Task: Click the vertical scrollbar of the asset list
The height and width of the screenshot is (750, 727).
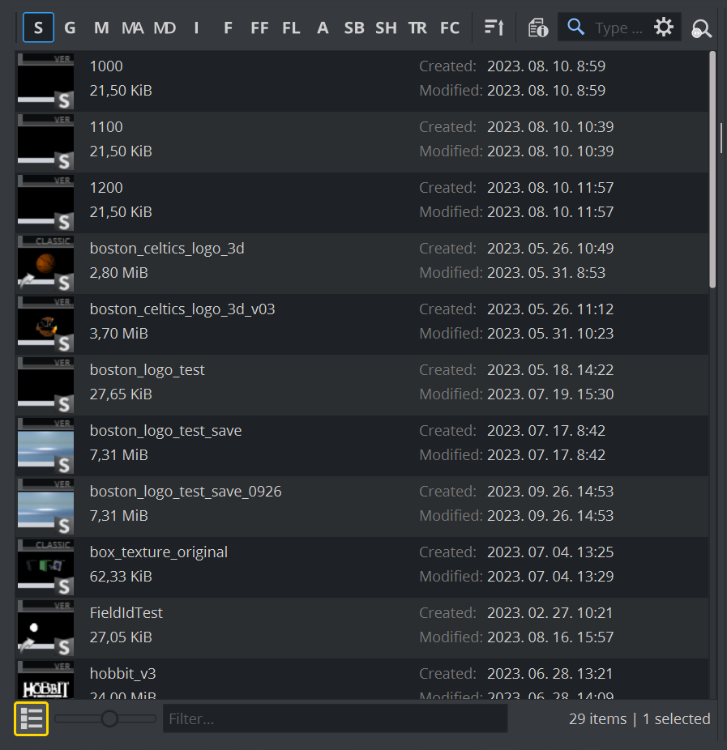Action: coord(712,170)
